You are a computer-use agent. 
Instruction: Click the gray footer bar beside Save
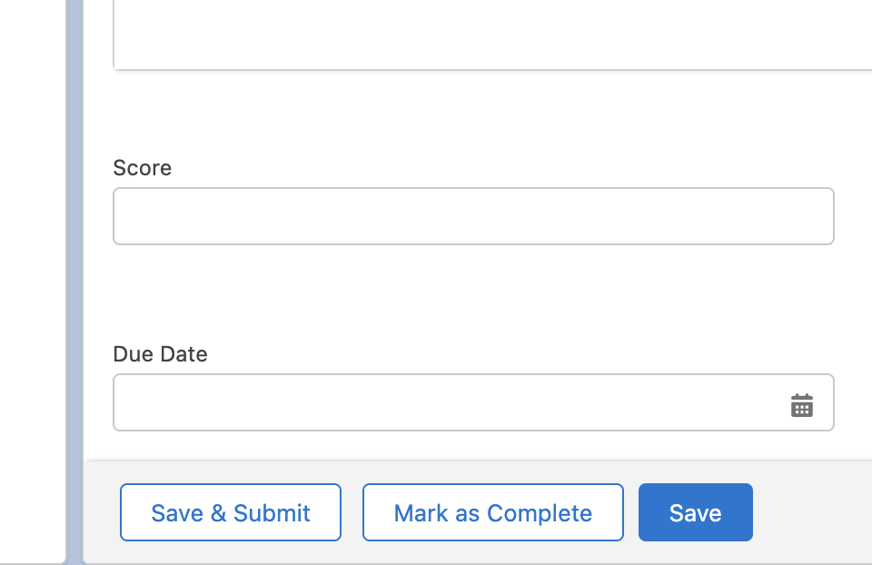coord(812,512)
